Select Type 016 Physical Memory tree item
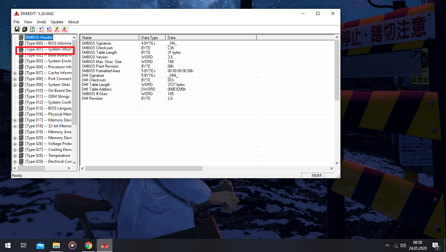The image size is (446, 252). 48,114
